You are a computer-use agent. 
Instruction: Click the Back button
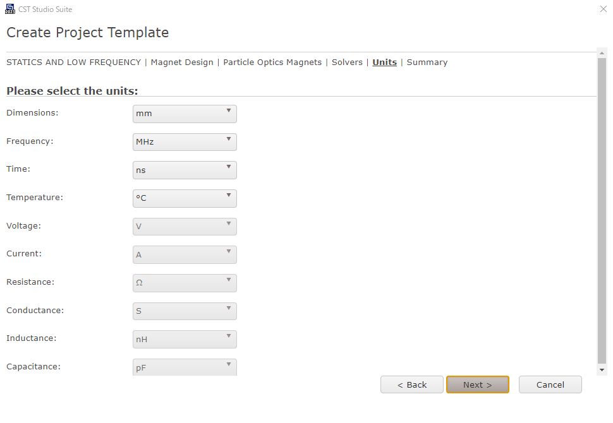coord(411,384)
